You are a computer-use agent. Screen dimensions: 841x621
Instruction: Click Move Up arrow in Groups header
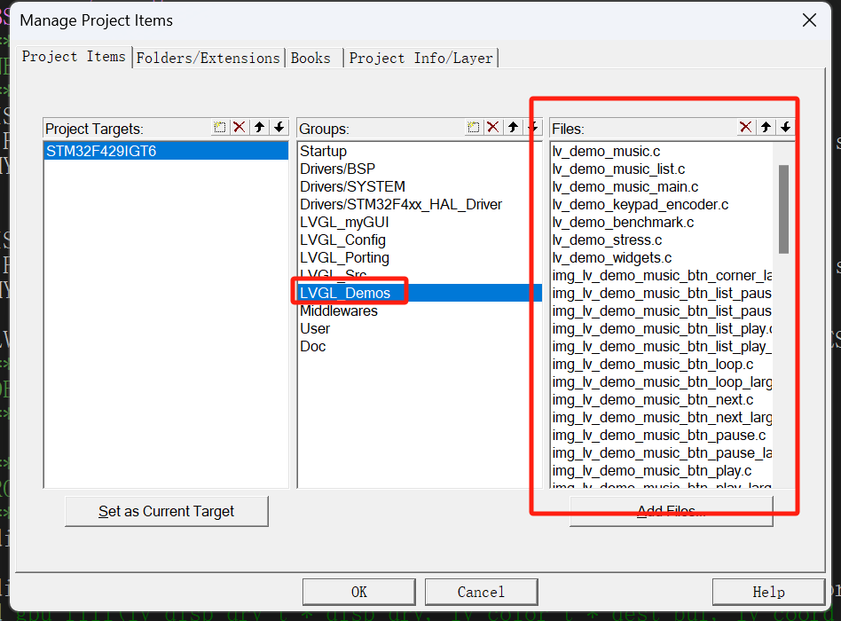click(x=513, y=128)
